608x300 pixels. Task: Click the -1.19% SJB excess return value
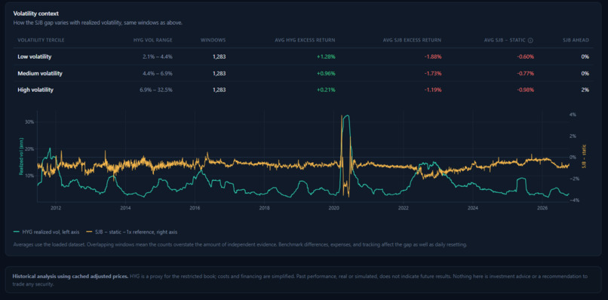[x=433, y=90]
